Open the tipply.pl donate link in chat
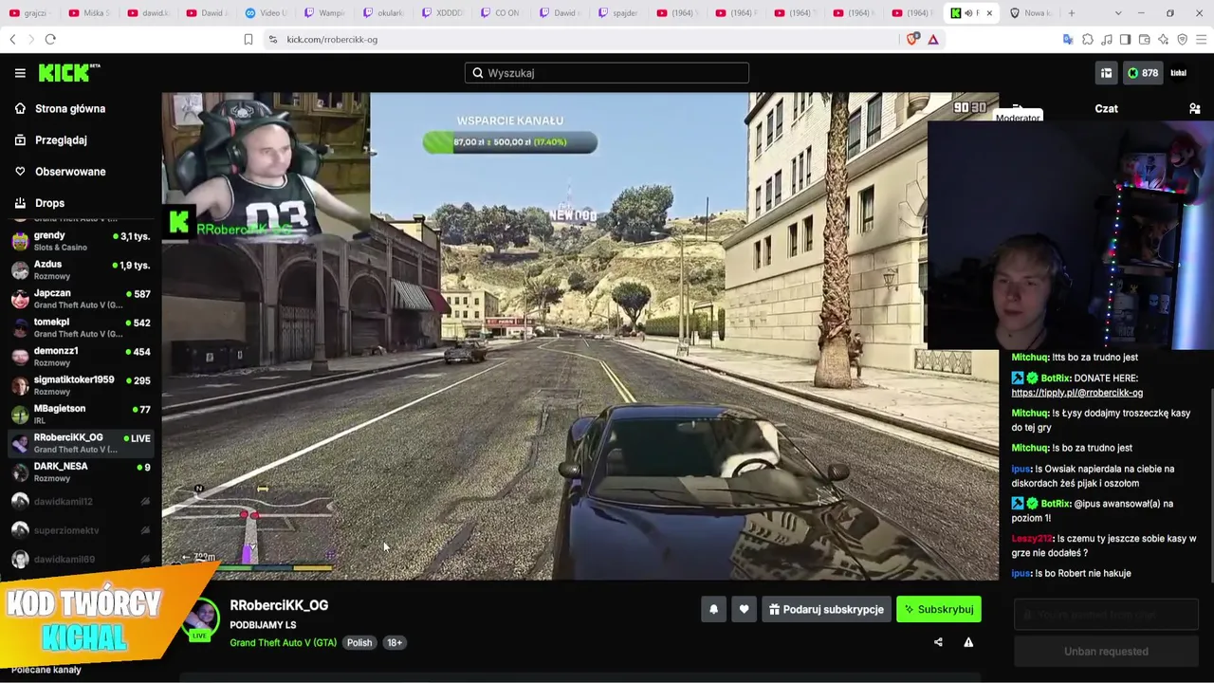Viewport: 1214px width, 683px height. 1076,393
